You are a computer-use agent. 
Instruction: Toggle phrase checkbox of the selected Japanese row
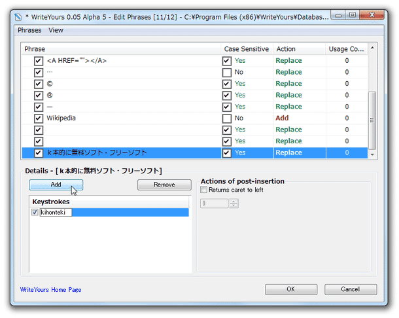[39, 152]
